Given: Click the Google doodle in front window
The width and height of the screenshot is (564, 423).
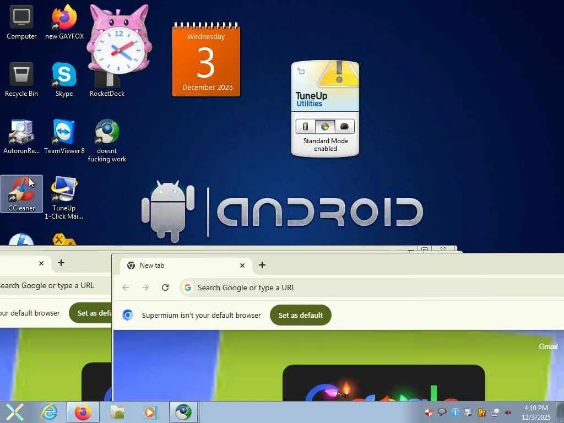Looking at the screenshot, I should [384, 383].
